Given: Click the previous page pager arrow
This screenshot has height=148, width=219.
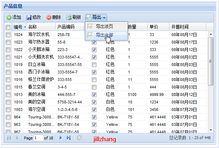Looking at the screenshot, I should coord(16,138).
